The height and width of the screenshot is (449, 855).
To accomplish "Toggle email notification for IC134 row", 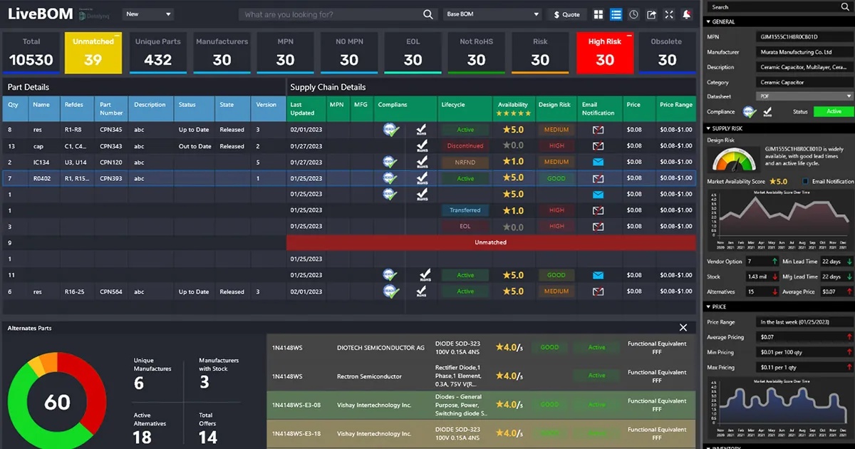I will click(598, 162).
